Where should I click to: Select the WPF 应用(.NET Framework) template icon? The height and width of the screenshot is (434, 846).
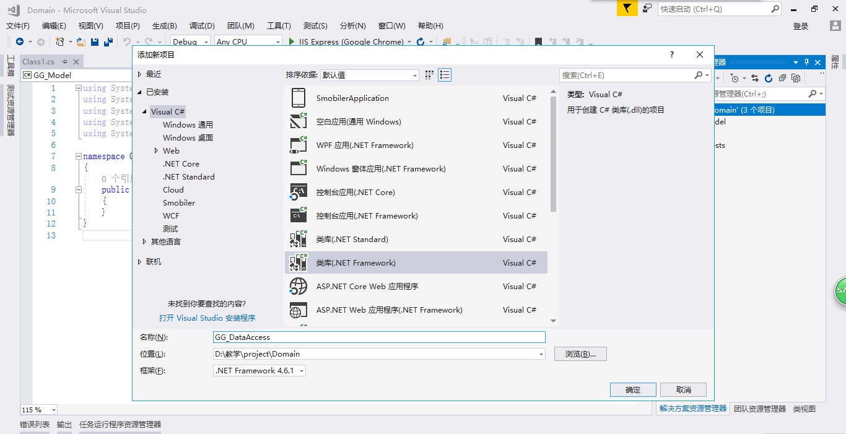click(x=299, y=145)
